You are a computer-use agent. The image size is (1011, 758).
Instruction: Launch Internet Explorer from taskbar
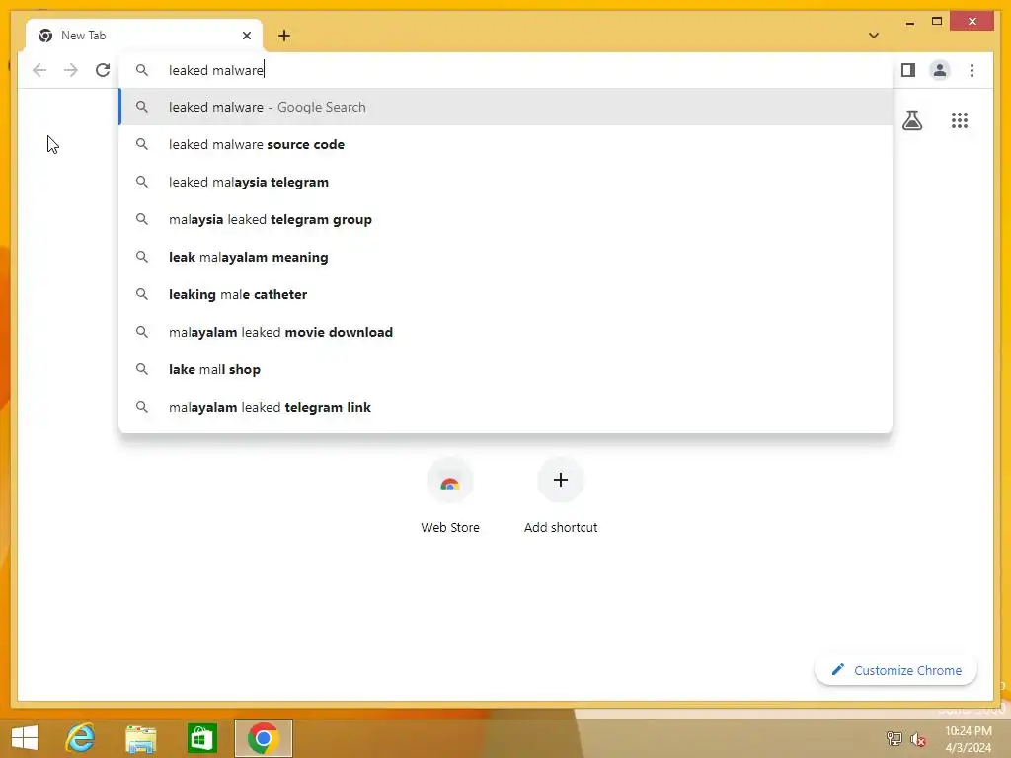click(80, 738)
